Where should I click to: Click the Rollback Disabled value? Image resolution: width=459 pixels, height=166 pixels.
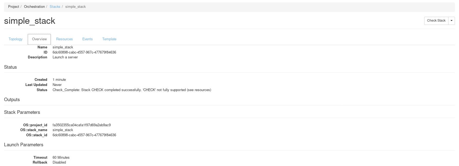pyautogui.click(x=59, y=162)
